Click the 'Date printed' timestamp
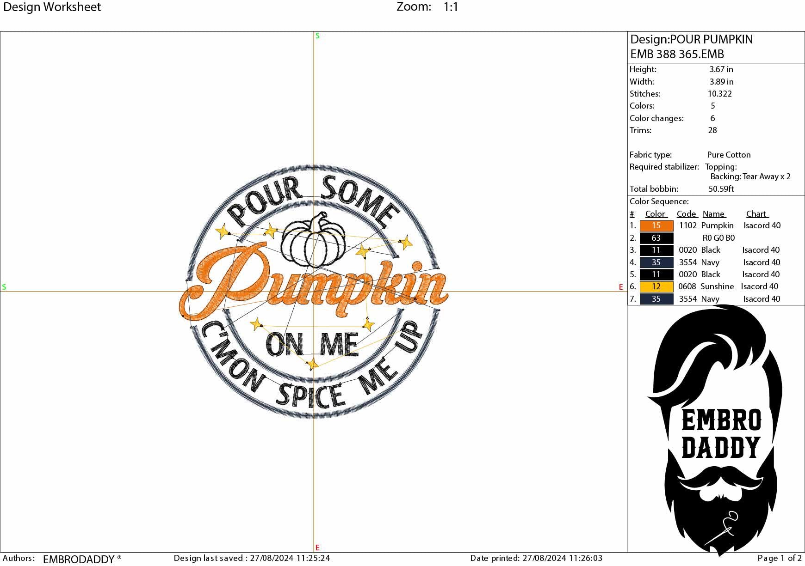The width and height of the screenshot is (805, 566). [536, 558]
